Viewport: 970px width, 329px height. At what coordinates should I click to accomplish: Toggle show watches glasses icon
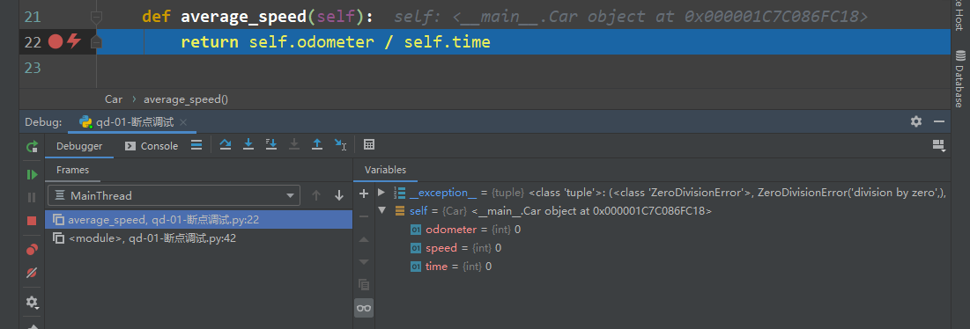(364, 307)
